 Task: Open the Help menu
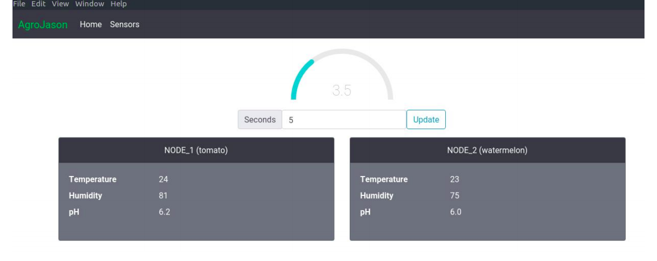tap(119, 4)
